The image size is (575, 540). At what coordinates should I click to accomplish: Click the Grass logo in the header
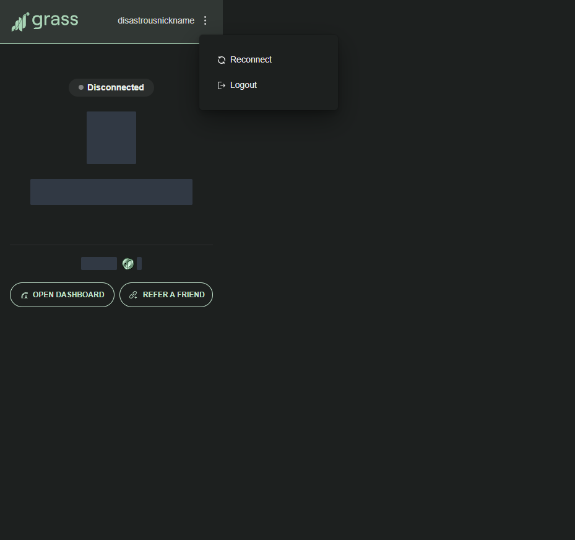45,21
